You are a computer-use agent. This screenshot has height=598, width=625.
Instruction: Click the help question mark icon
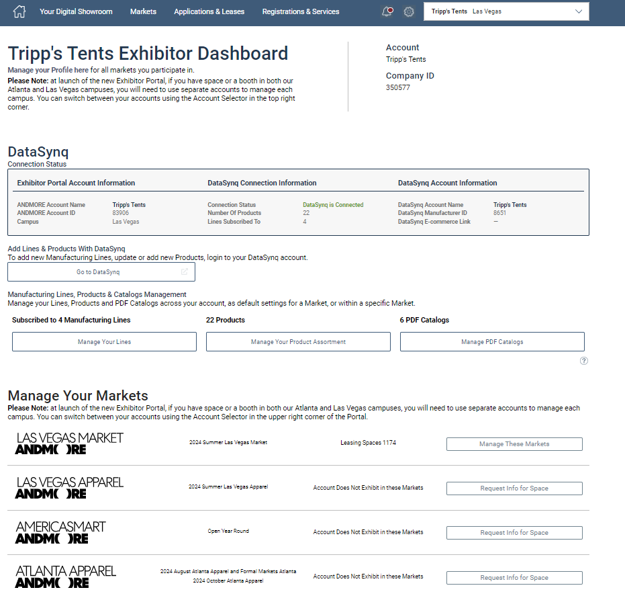tap(583, 361)
